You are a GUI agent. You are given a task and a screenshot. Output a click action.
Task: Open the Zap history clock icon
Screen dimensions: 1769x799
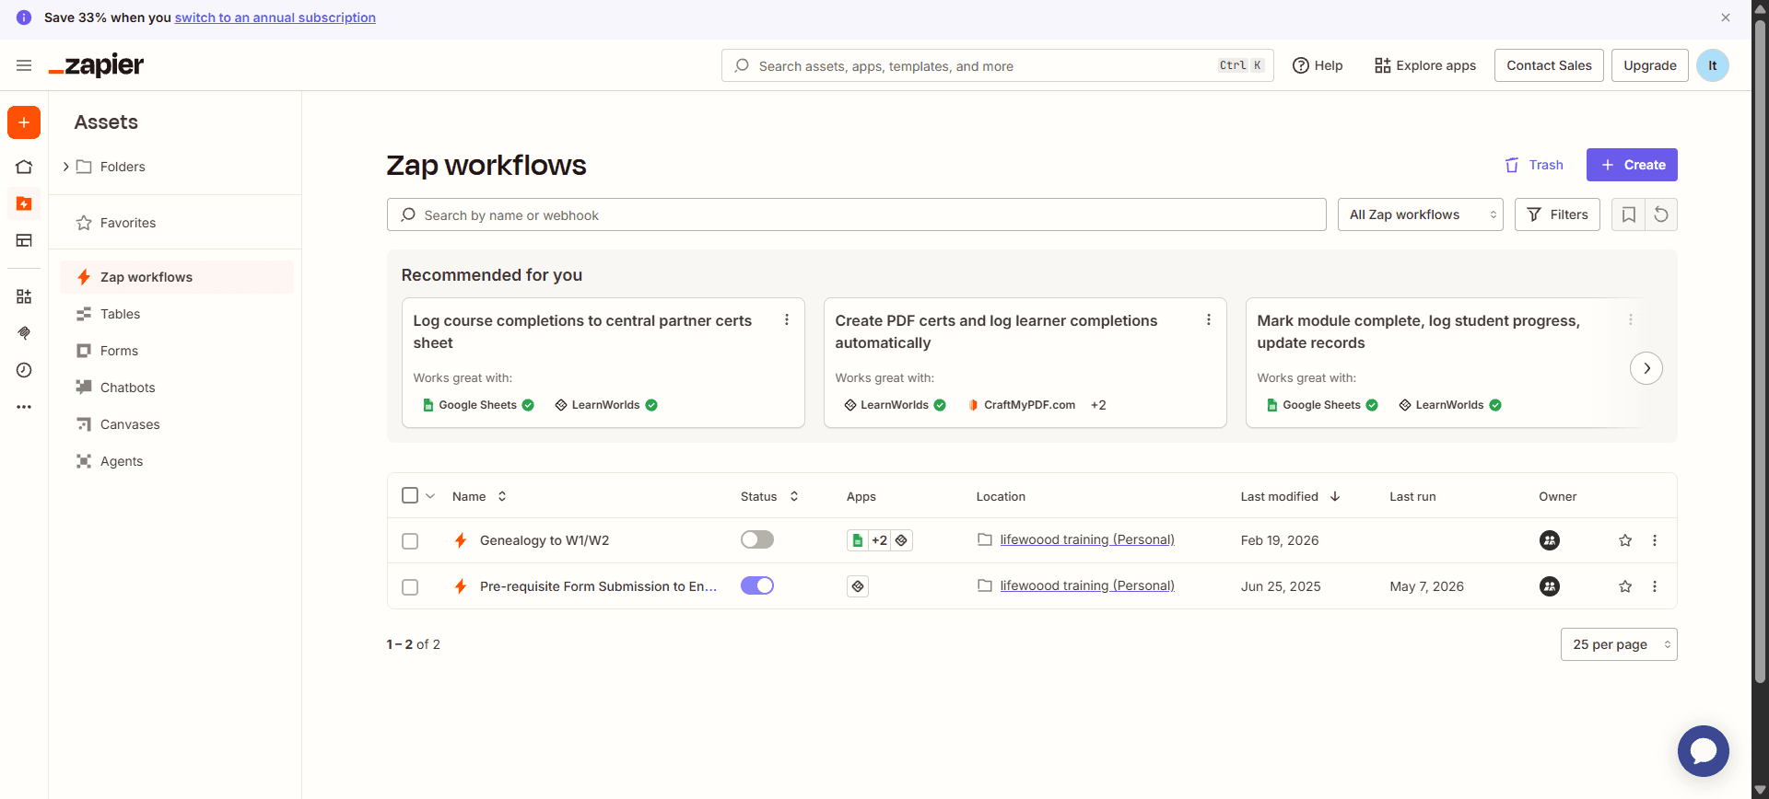click(x=24, y=370)
